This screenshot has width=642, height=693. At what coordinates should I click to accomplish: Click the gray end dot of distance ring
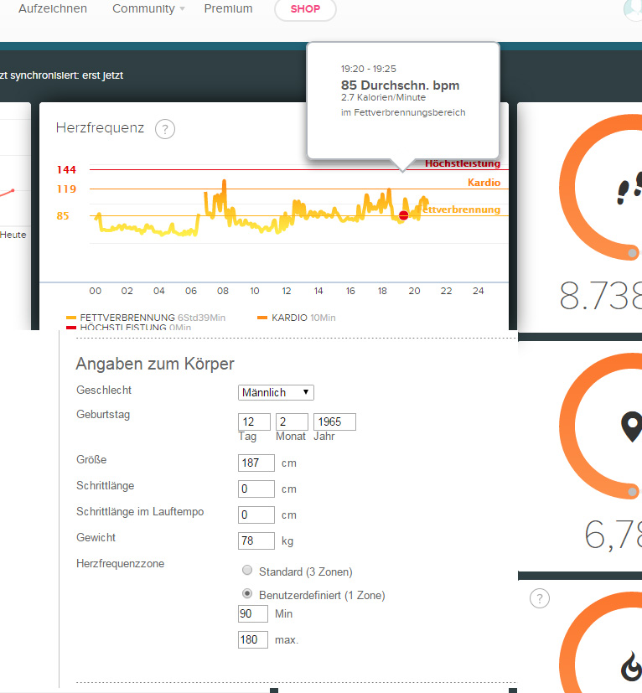click(x=633, y=491)
